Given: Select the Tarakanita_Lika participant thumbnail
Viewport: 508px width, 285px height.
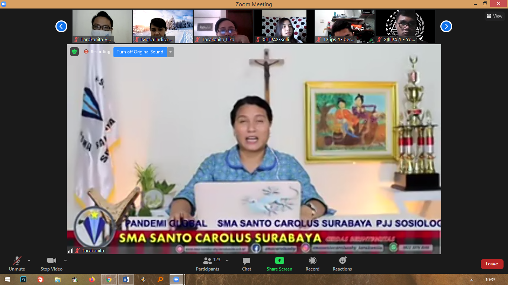Looking at the screenshot, I should tap(224, 26).
